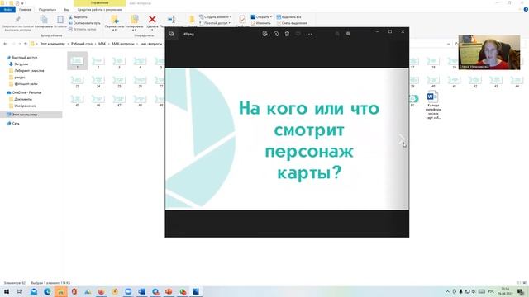Delete the photo using the trash icon
The image size is (529, 297).
click(x=287, y=34)
